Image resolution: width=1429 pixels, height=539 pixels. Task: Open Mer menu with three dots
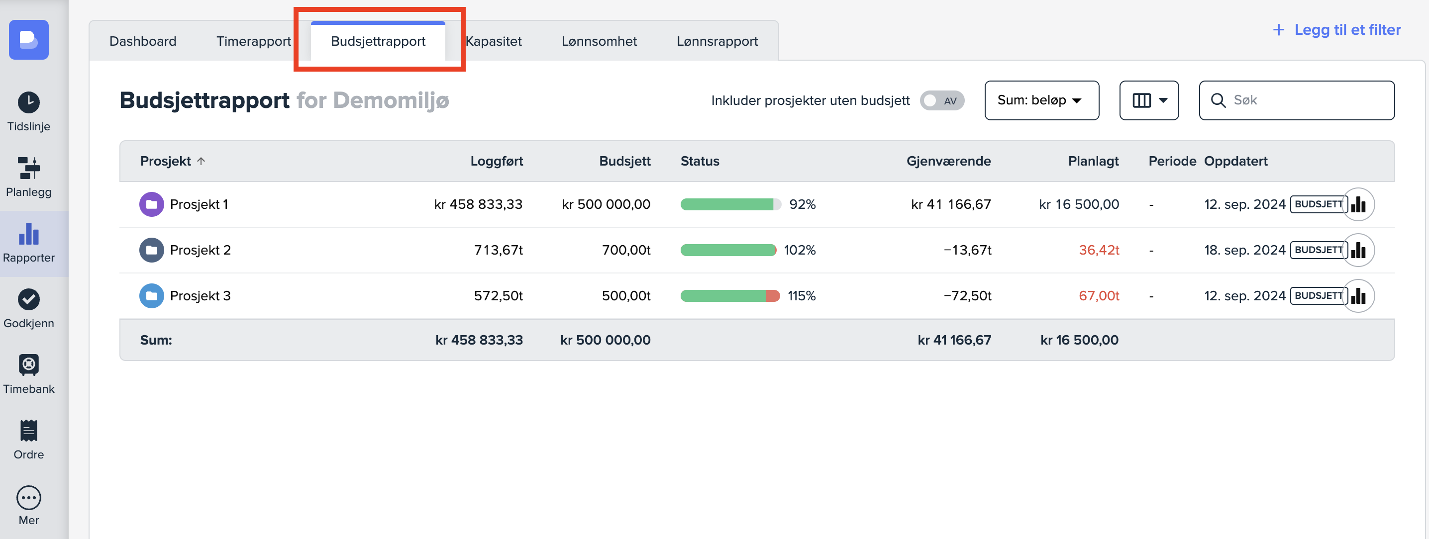click(x=28, y=497)
